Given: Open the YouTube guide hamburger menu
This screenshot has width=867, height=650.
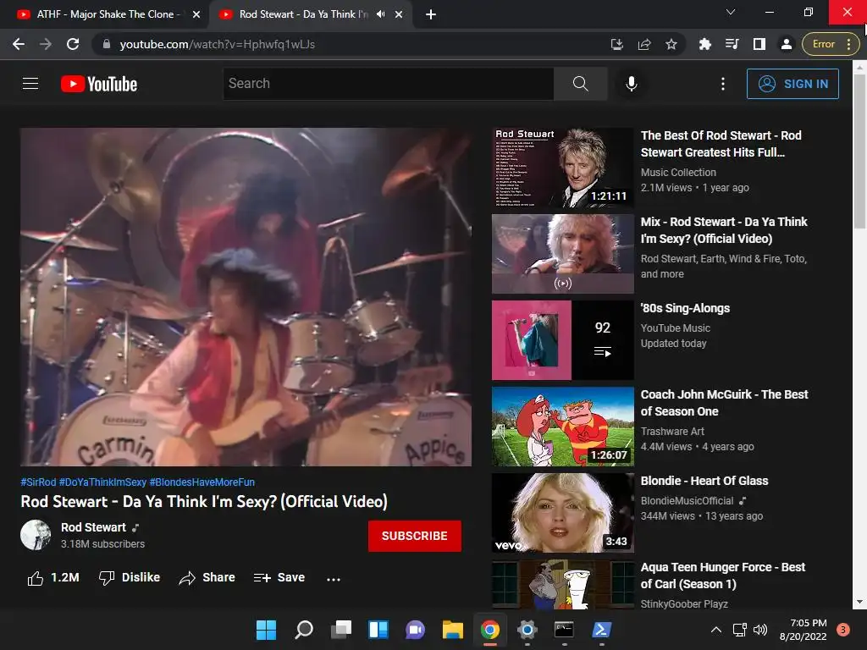Looking at the screenshot, I should pos(30,84).
